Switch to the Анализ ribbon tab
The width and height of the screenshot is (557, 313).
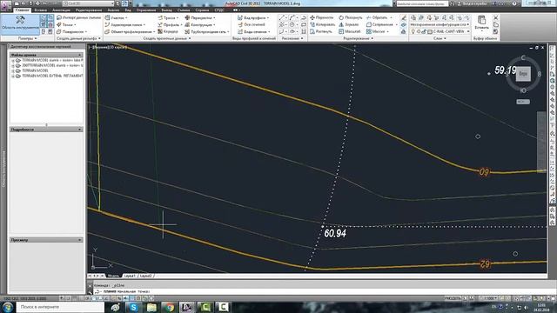click(113, 10)
